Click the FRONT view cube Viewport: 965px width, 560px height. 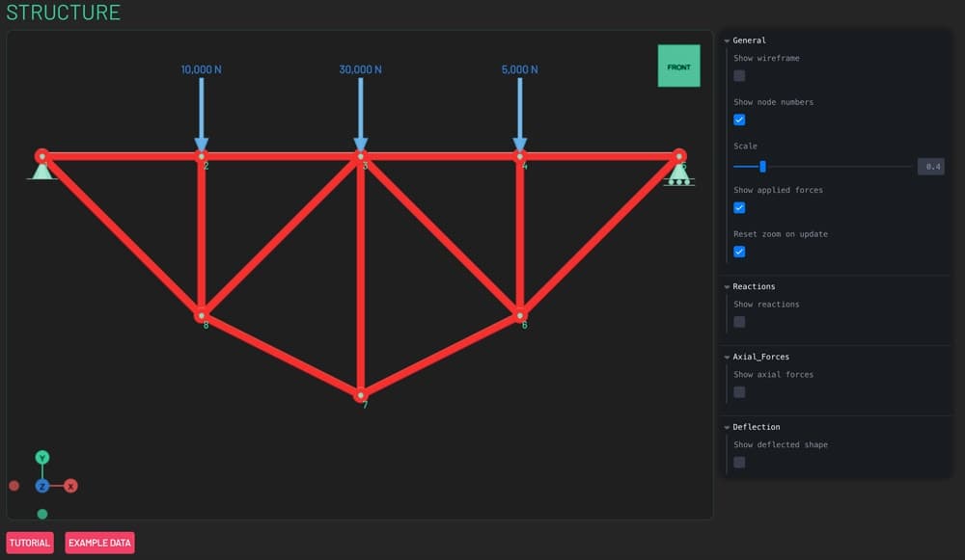click(x=678, y=67)
